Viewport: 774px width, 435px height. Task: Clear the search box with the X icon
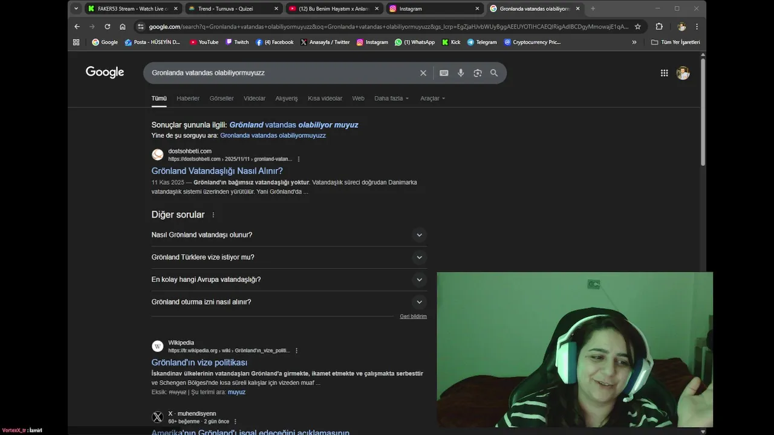(x=423, y=73)
